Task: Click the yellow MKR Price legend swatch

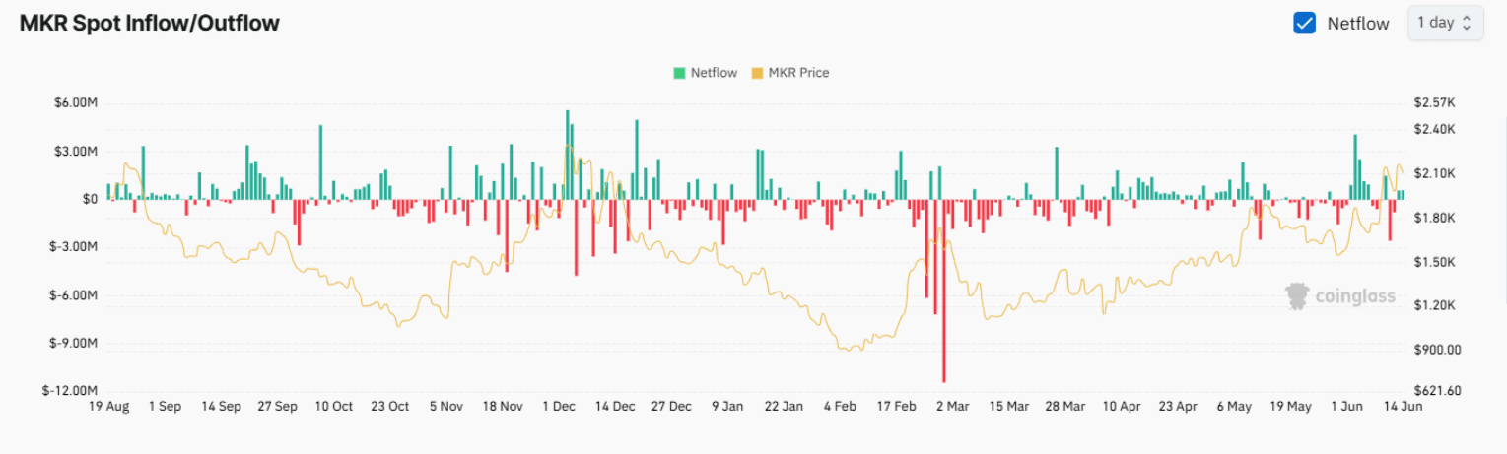Action: [x=757, y=73]
